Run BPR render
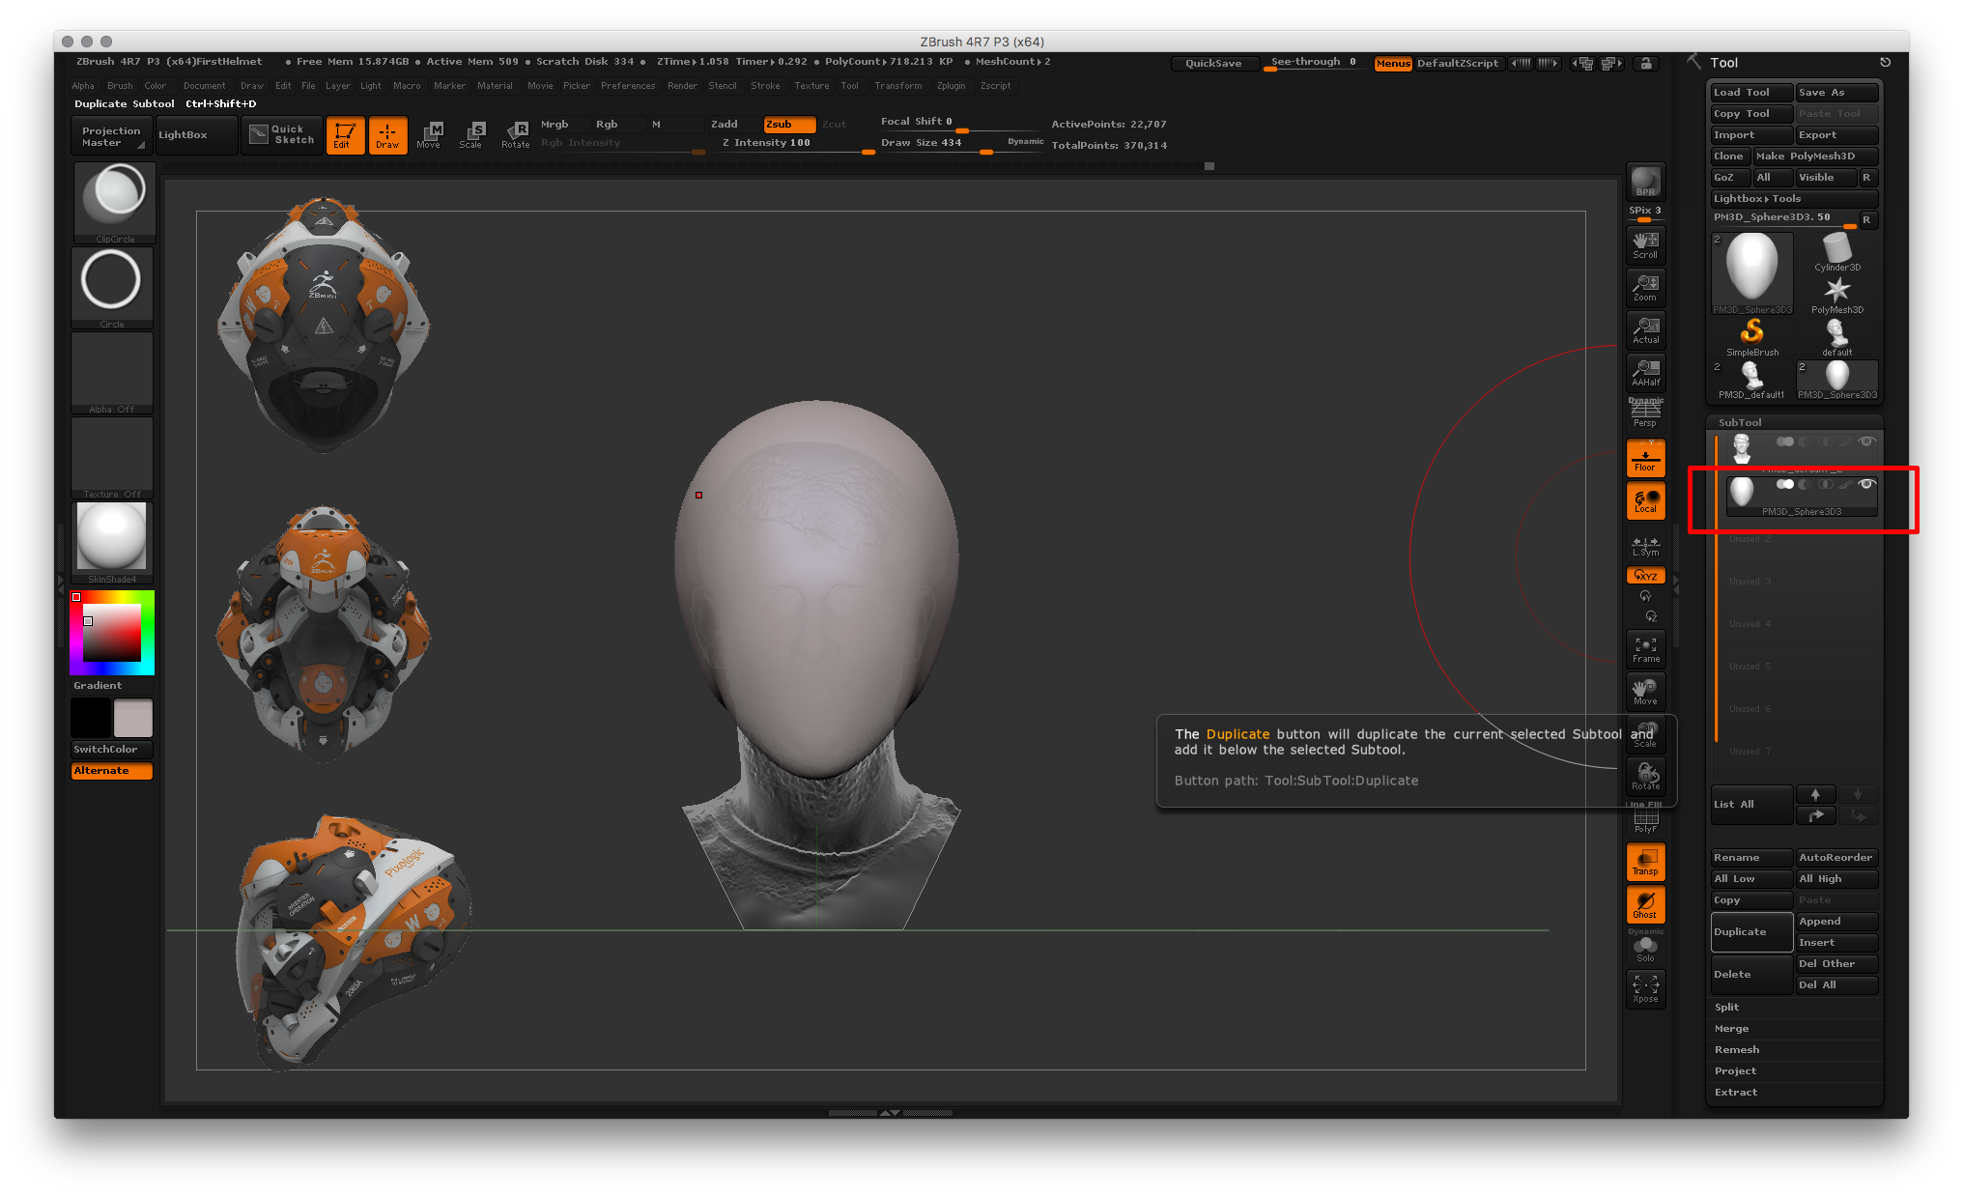The height and width of the screenshot is (1196, 1963). coord(1645,182)
